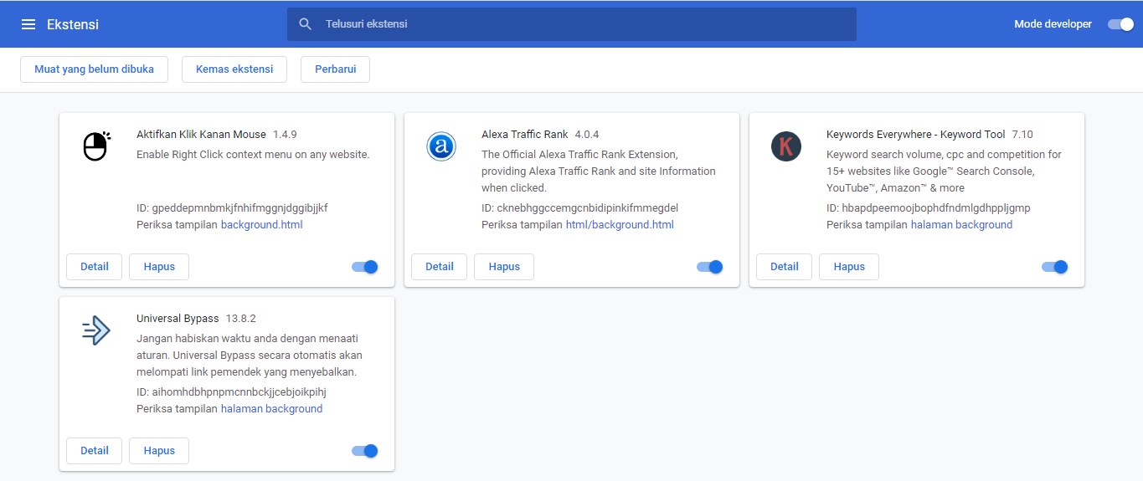Click ID aihomhdbhpnpmcnnbckjjcebjoikpihj text
Viewport: 1143px width, 481px height.
(232, 391)
